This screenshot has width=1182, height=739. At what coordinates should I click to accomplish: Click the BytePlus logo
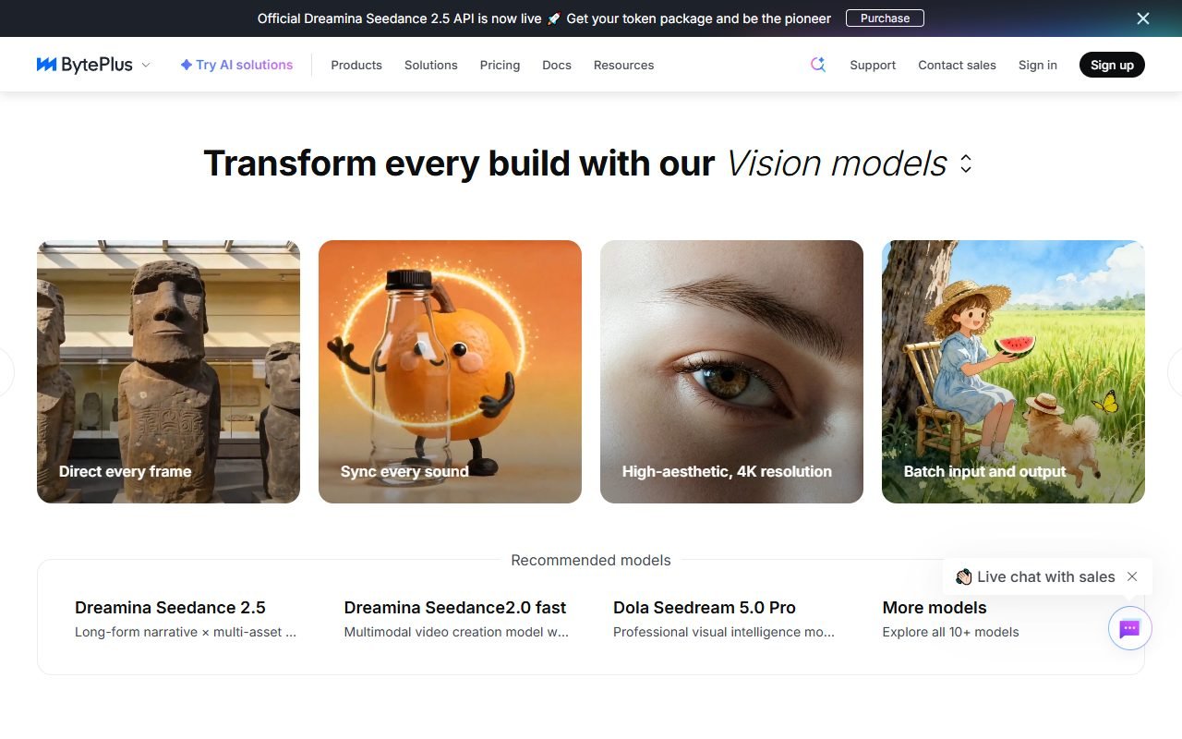pyautogui.click(x=84, y=65)
